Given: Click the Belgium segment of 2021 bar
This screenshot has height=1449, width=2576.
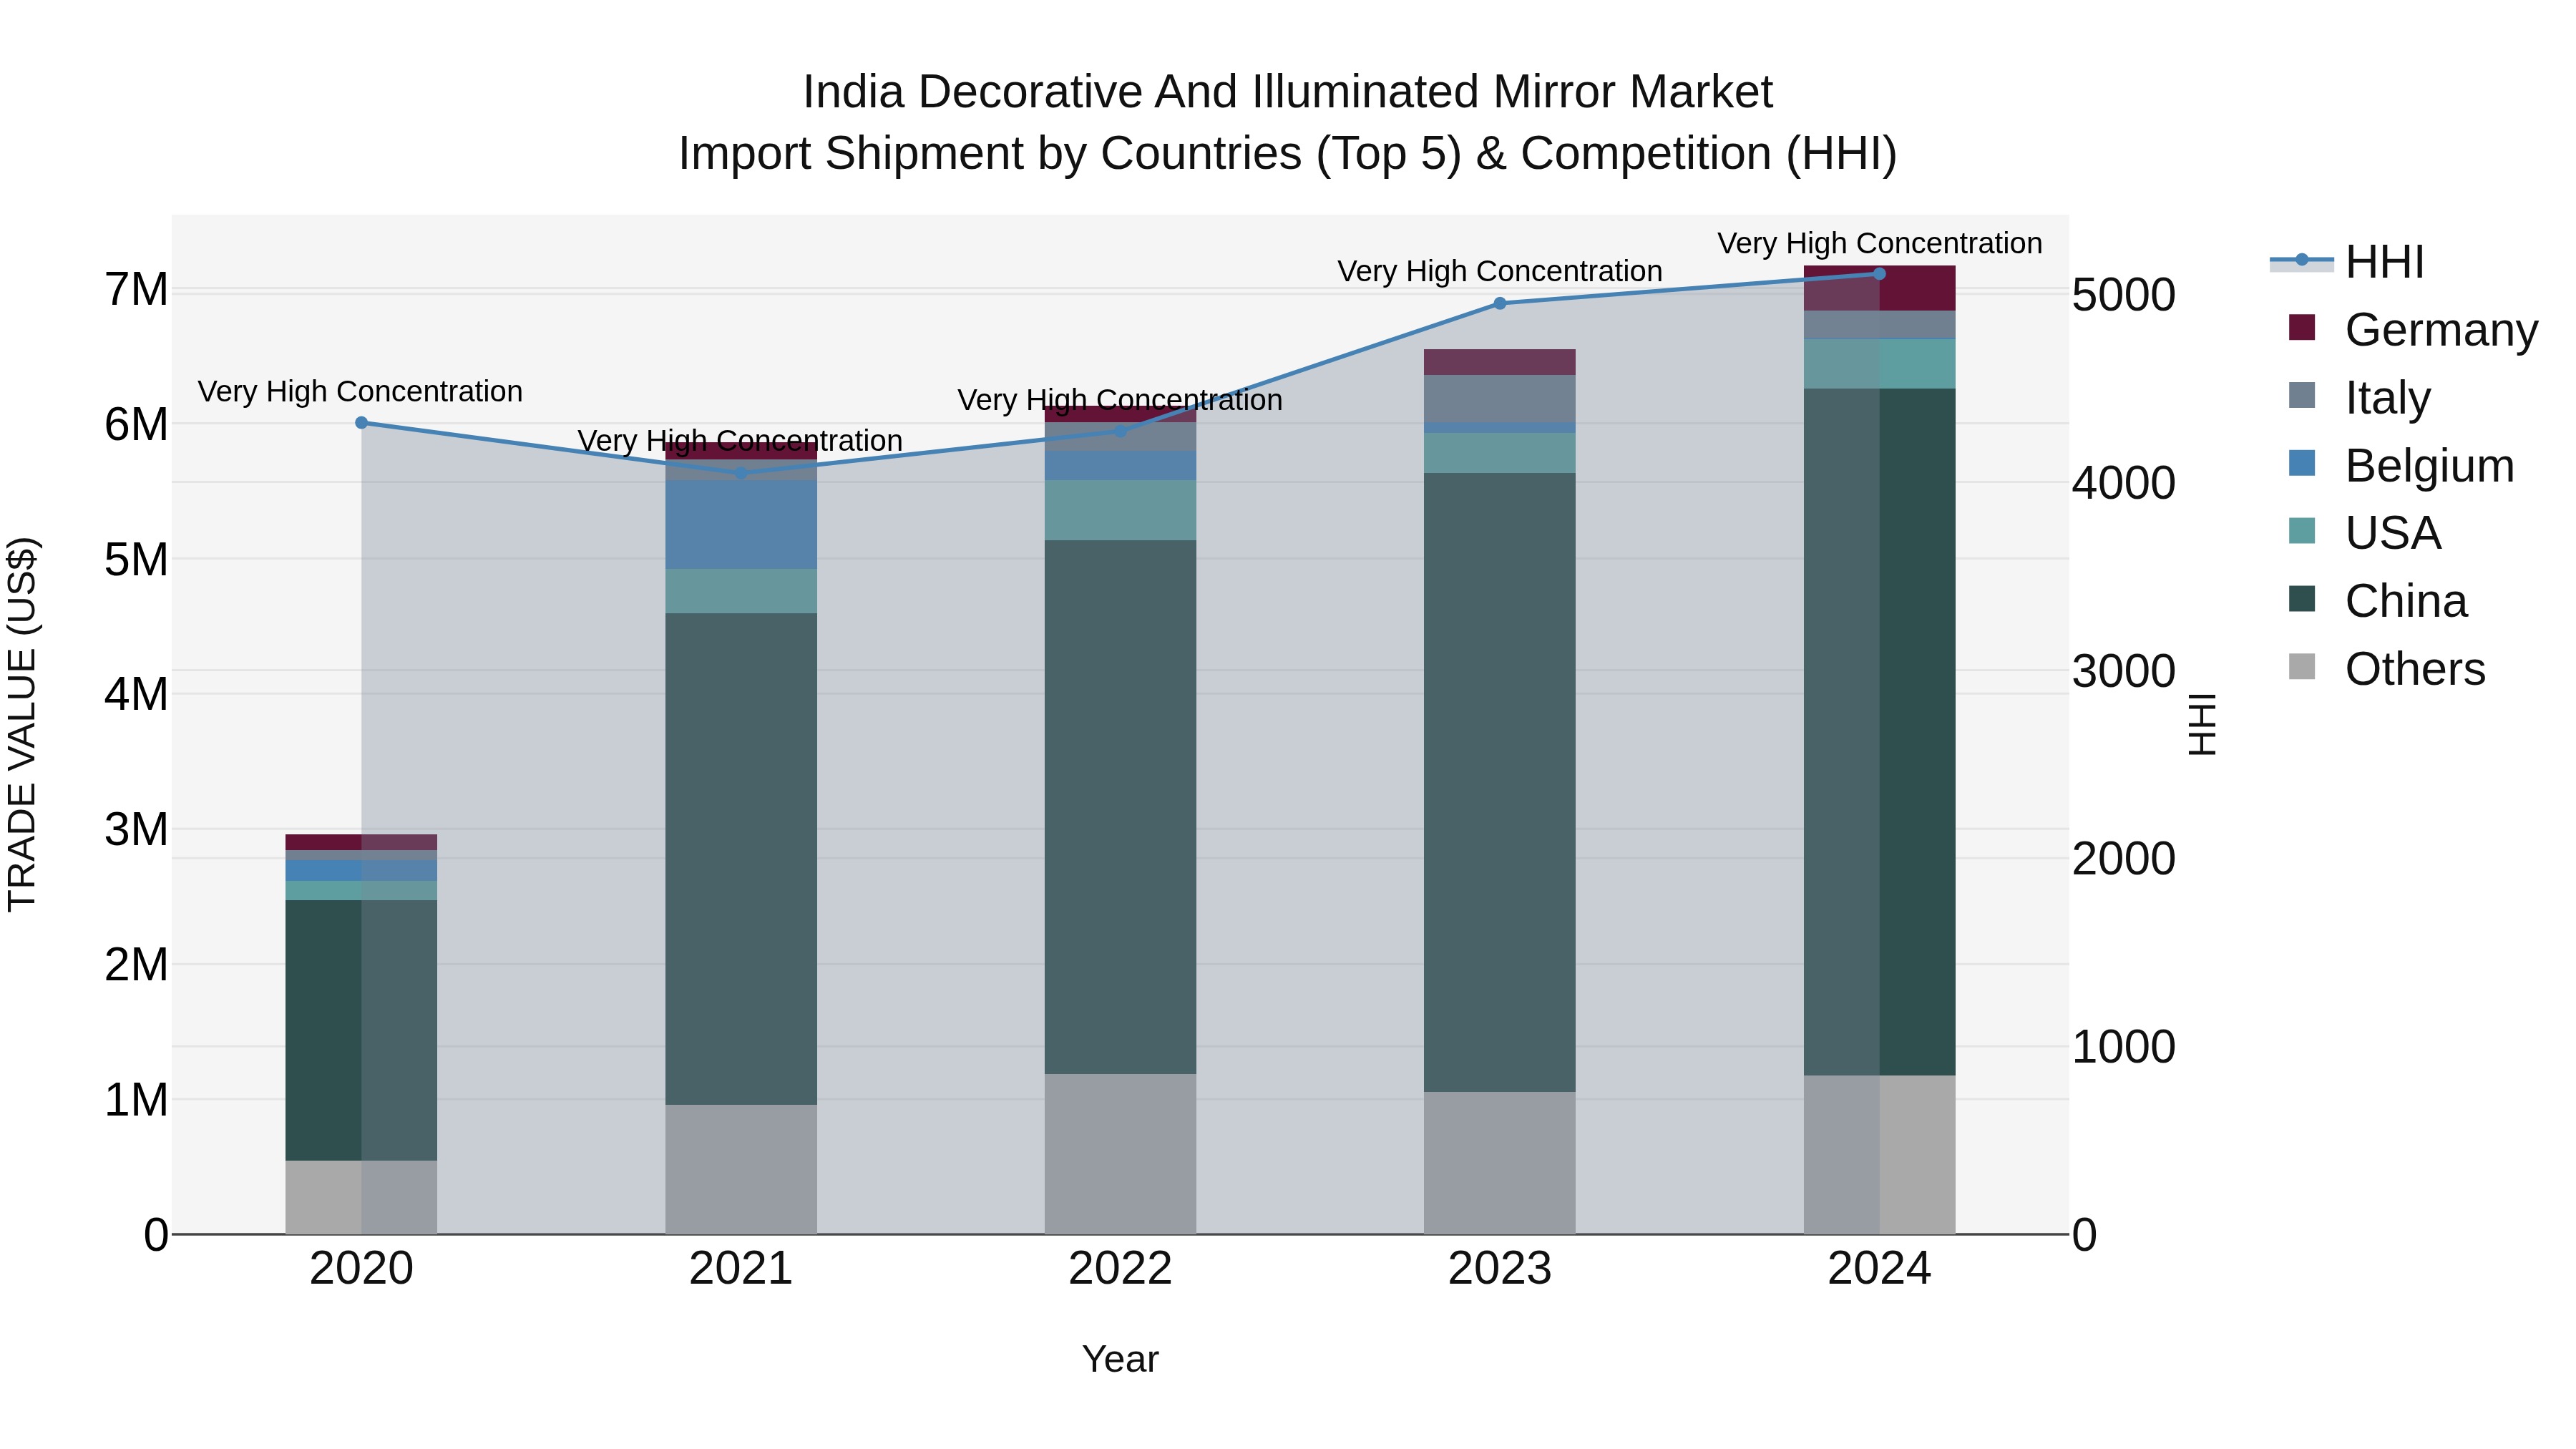Looking at the screenshot, I should pos(741,525).
